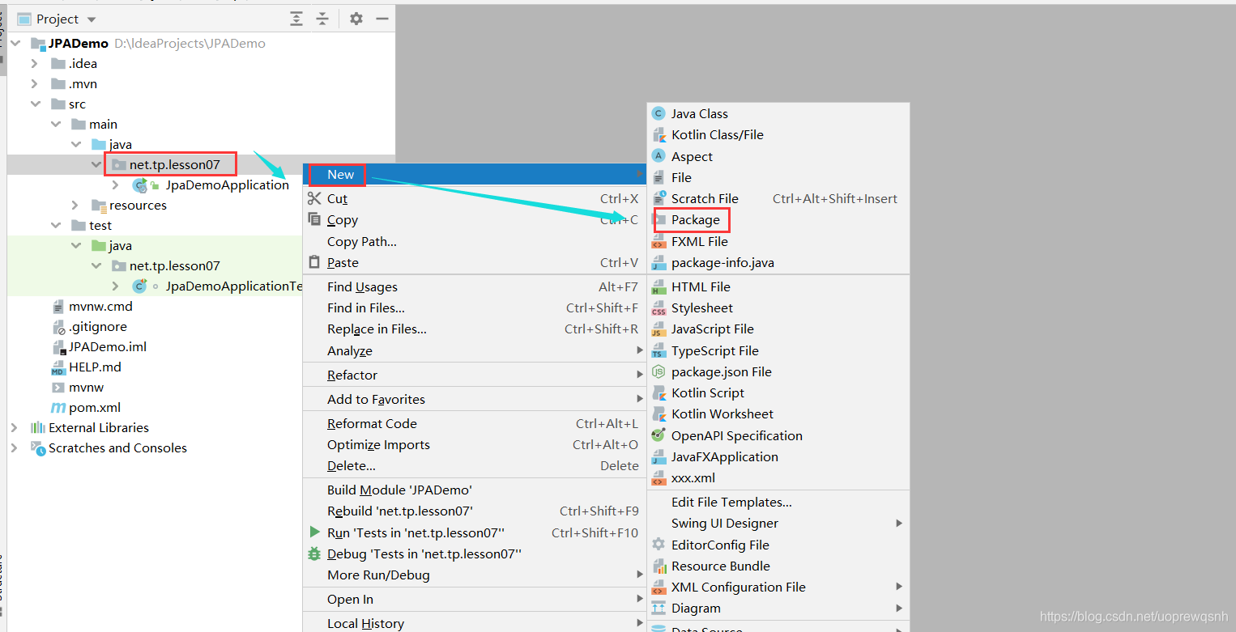The height and width of the screenshot is (632, 1236).
Task: Open Add to Favorites submenu
Action: [475, 399]
